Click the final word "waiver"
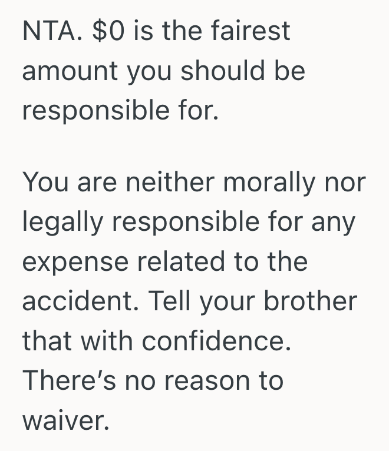This screenshot has height=451, width=389. tap(64, 420)
